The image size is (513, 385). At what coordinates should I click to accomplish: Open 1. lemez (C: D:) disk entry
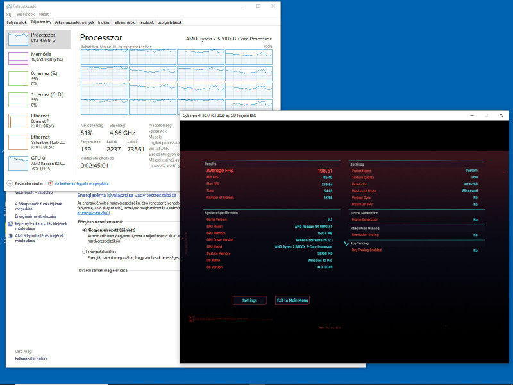pos(38,99)
